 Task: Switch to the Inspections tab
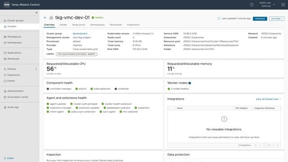(133, 25)
